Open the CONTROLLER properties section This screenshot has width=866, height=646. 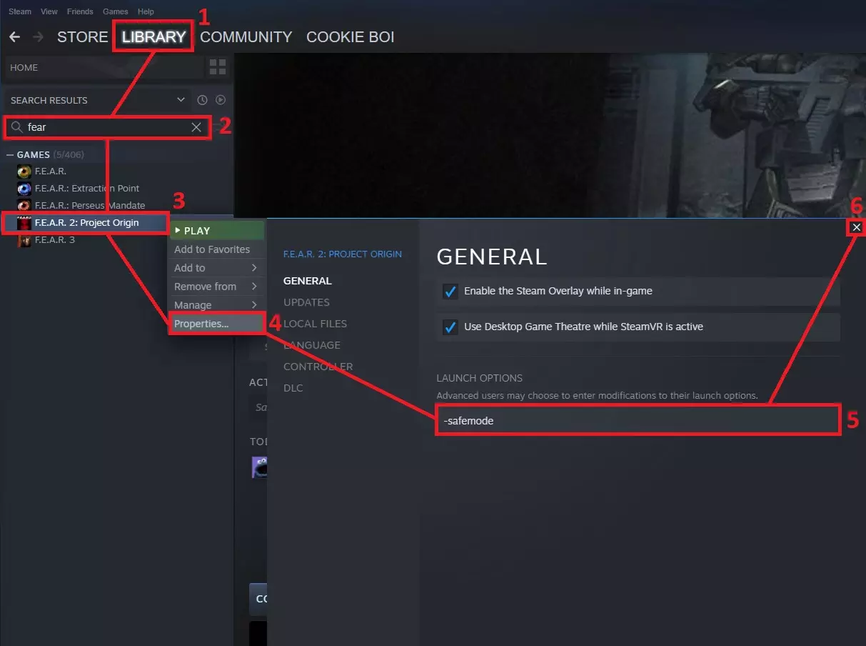318,367
